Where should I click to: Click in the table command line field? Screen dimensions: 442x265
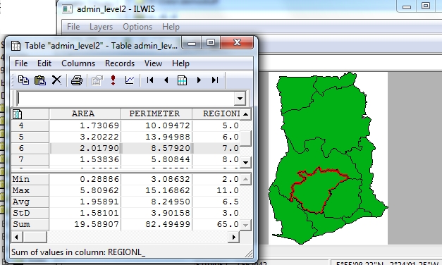click(125, 99)
